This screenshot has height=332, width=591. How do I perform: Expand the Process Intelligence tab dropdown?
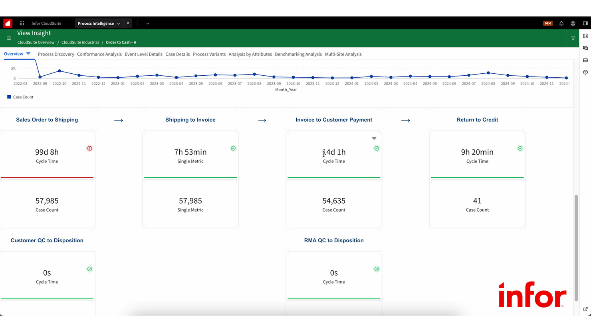click(119, 23)
